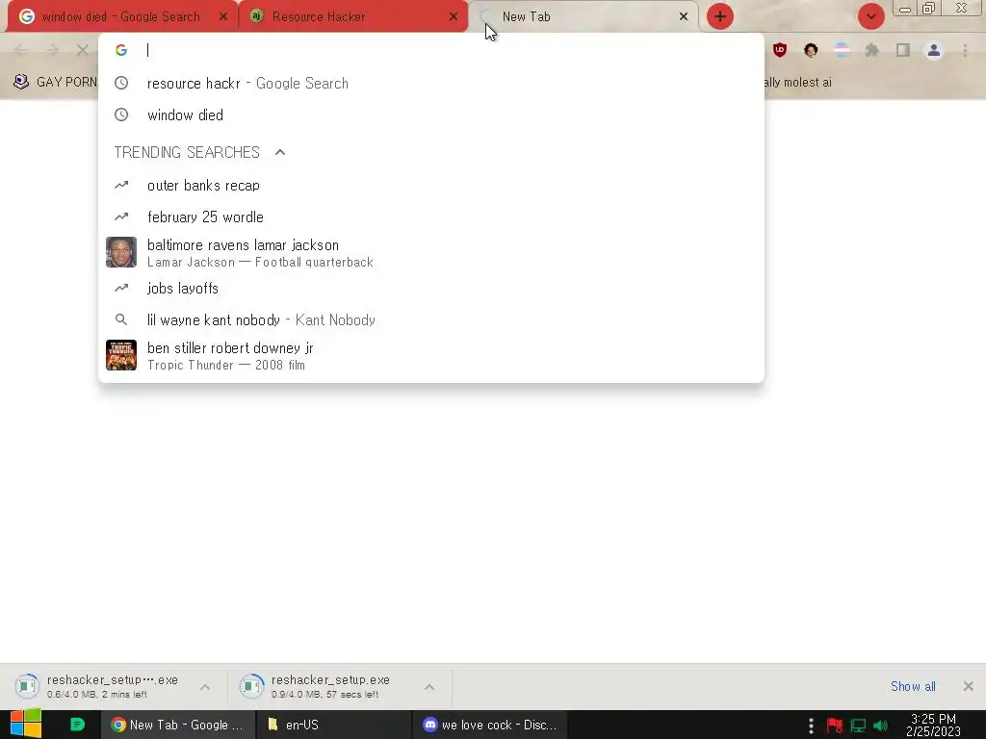Click the Lamar Jackson thumbnail
The height and width of the screenshot is (739, 986).
click(121, 253)
